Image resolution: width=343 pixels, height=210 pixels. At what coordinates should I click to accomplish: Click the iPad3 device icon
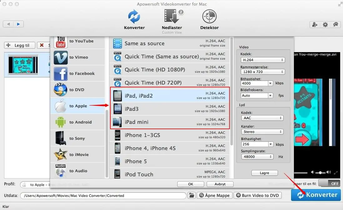point(118,109)
